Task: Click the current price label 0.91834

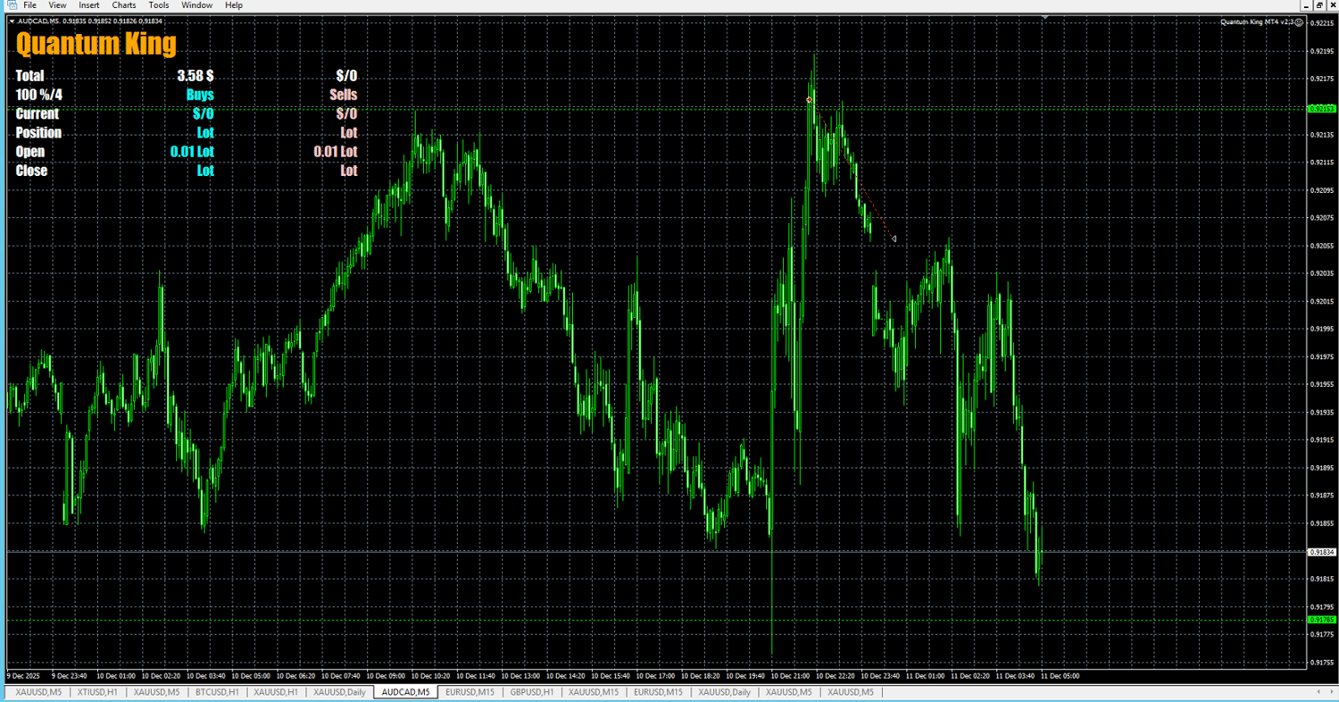Action: (x=1321, y=553)
